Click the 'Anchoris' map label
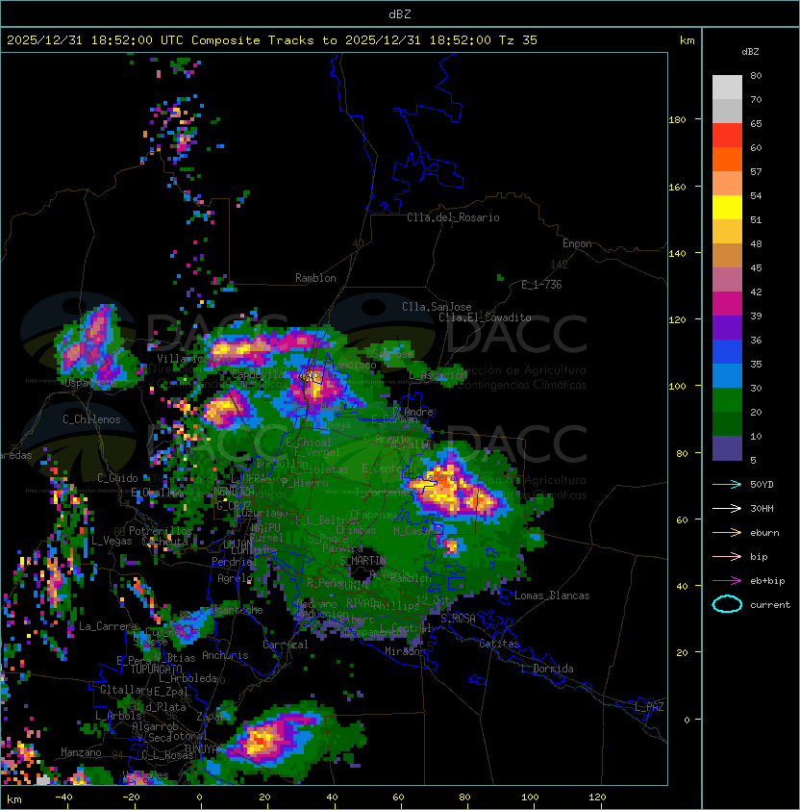The height and width of the screenshot is (810, 800). pos(225,655)
